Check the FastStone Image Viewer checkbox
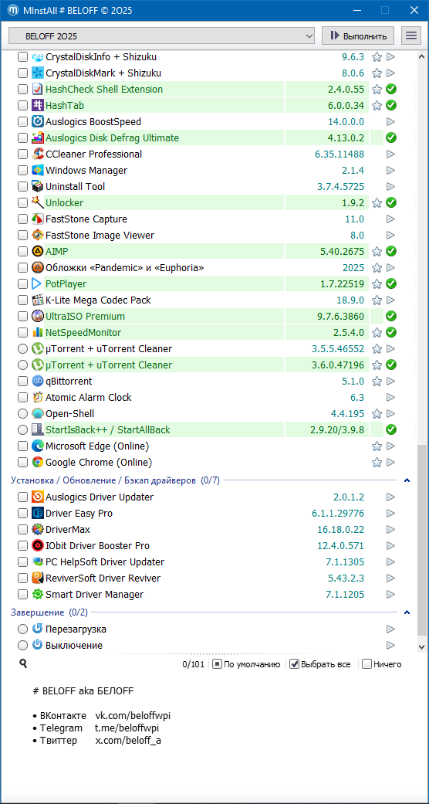The height and width of the screenshot is (804, 429). point(22,236)
